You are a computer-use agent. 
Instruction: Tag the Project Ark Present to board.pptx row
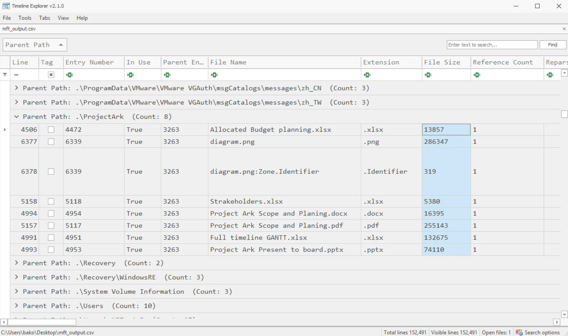(x=51, y=250)
